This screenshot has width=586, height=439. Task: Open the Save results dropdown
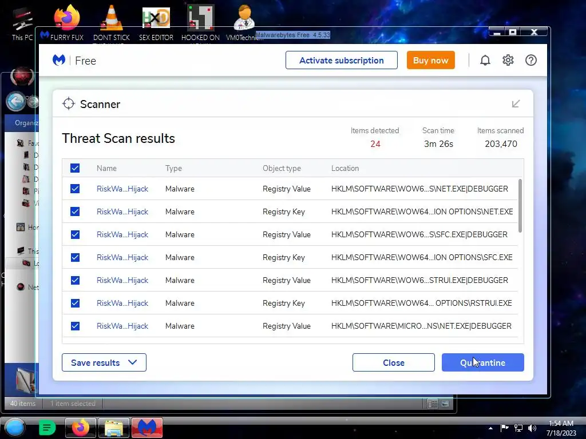click(x=104, y=362)
